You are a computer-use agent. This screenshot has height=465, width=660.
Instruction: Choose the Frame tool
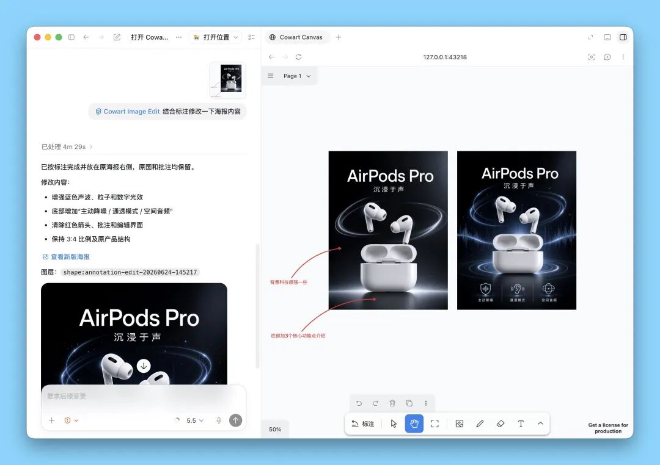click(x=435, y=424)
